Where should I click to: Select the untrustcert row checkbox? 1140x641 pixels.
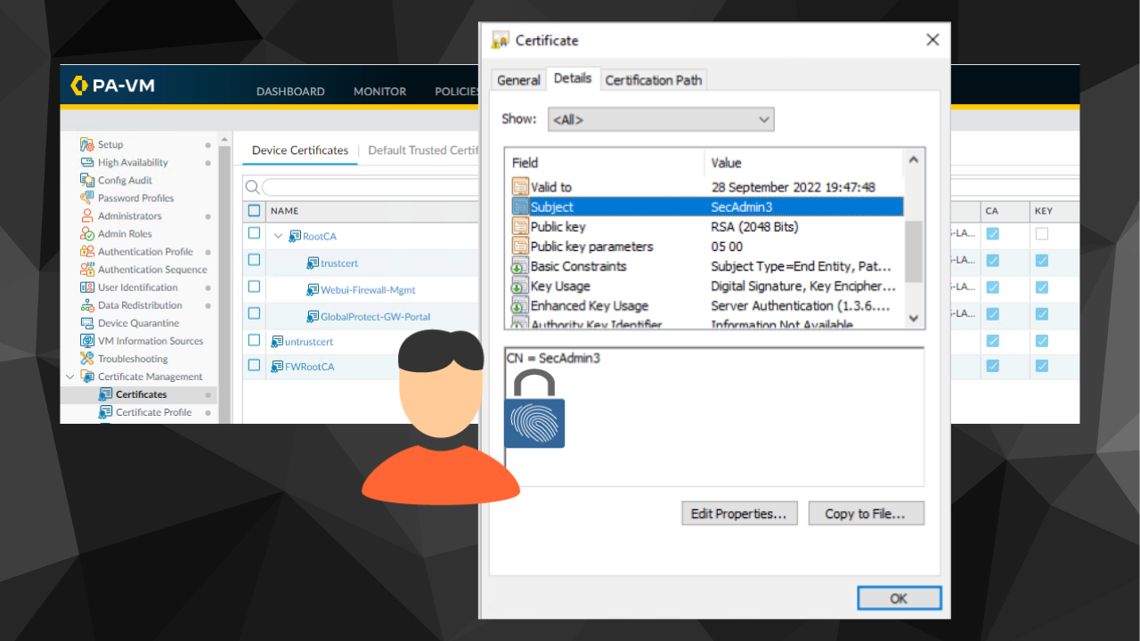[x=254, y=340]
